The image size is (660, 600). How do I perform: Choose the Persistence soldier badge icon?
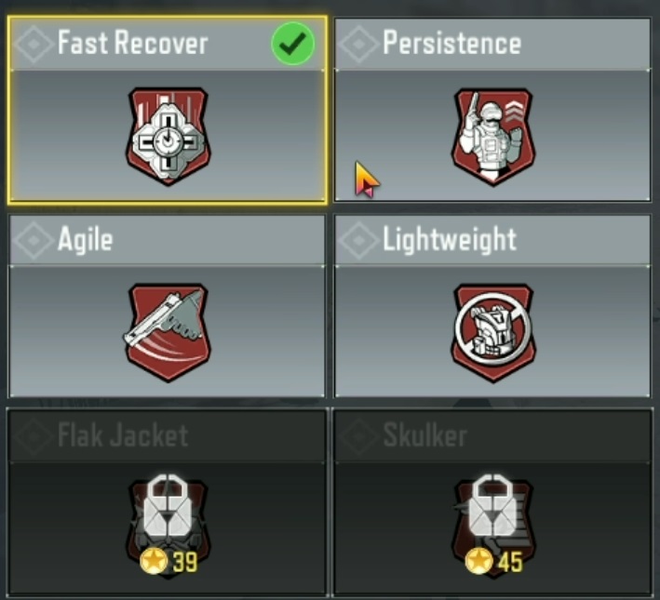(493, 137)
